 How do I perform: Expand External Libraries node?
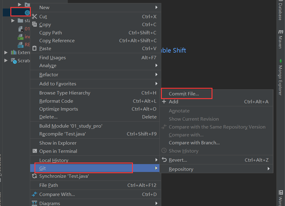[x=6, y=52]
